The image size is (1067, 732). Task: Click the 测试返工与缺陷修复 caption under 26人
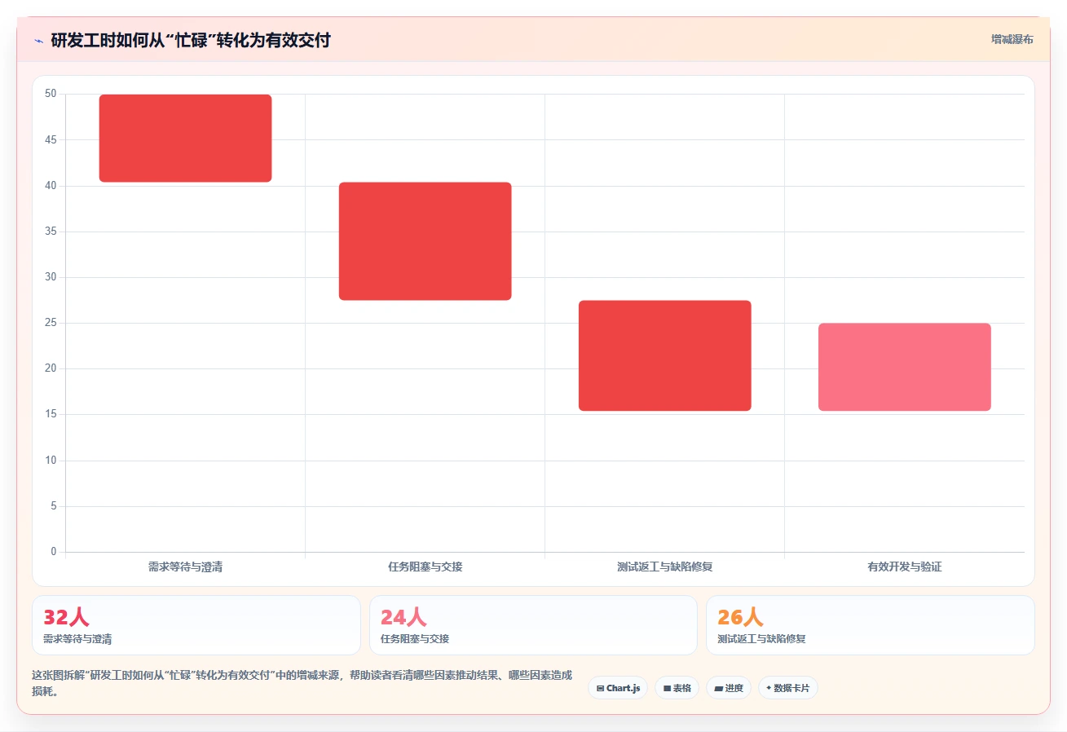761,639
